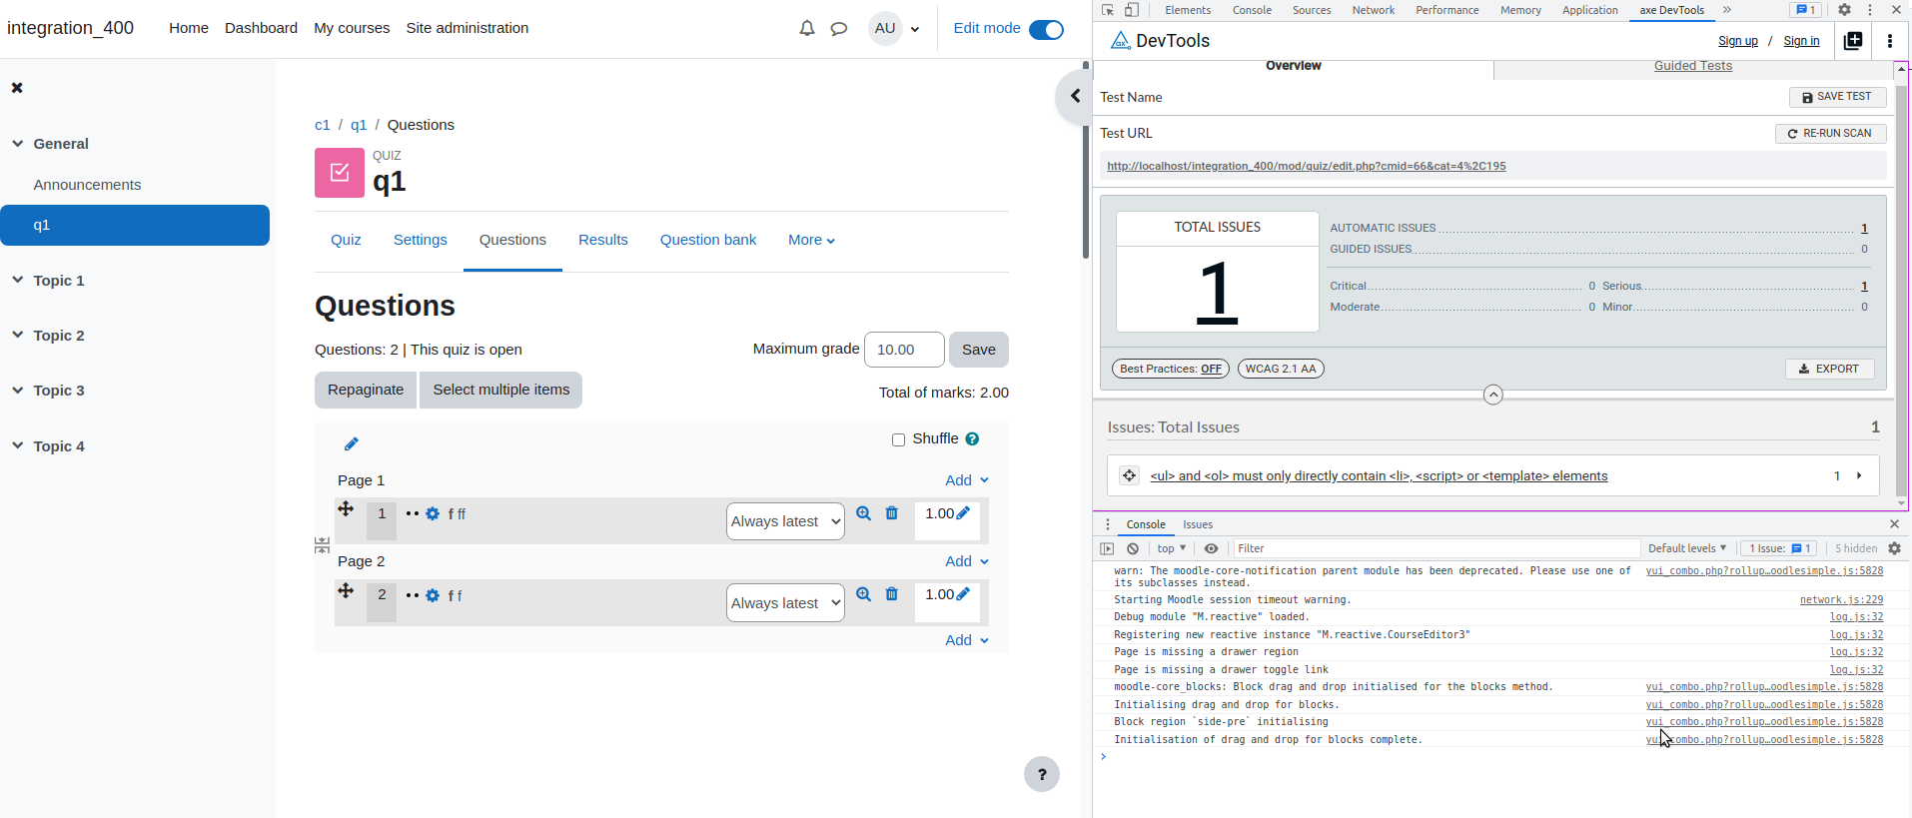Create a live expression with the eye icon
This screenshot has height=818, width=1912.
tap(1211, 548)
